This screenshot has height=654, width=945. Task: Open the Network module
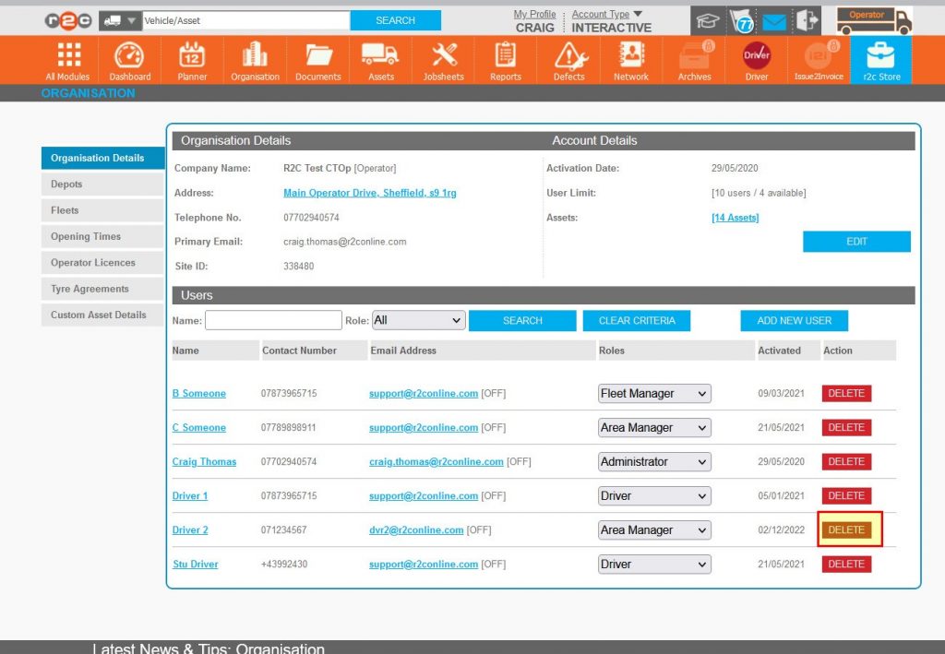[630, 57]
